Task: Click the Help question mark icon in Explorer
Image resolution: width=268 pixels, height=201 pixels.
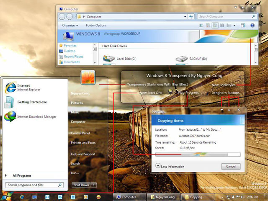Action: click(253, 26)
